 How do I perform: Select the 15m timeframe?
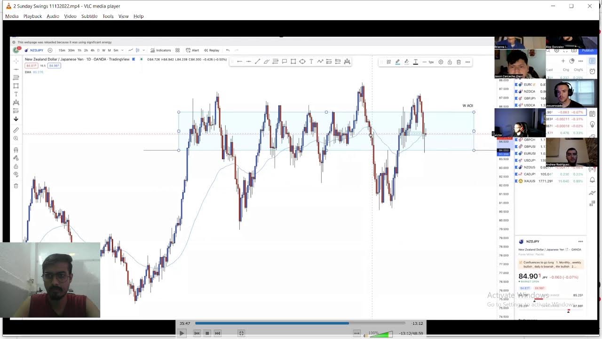click(x=62, y=50)
